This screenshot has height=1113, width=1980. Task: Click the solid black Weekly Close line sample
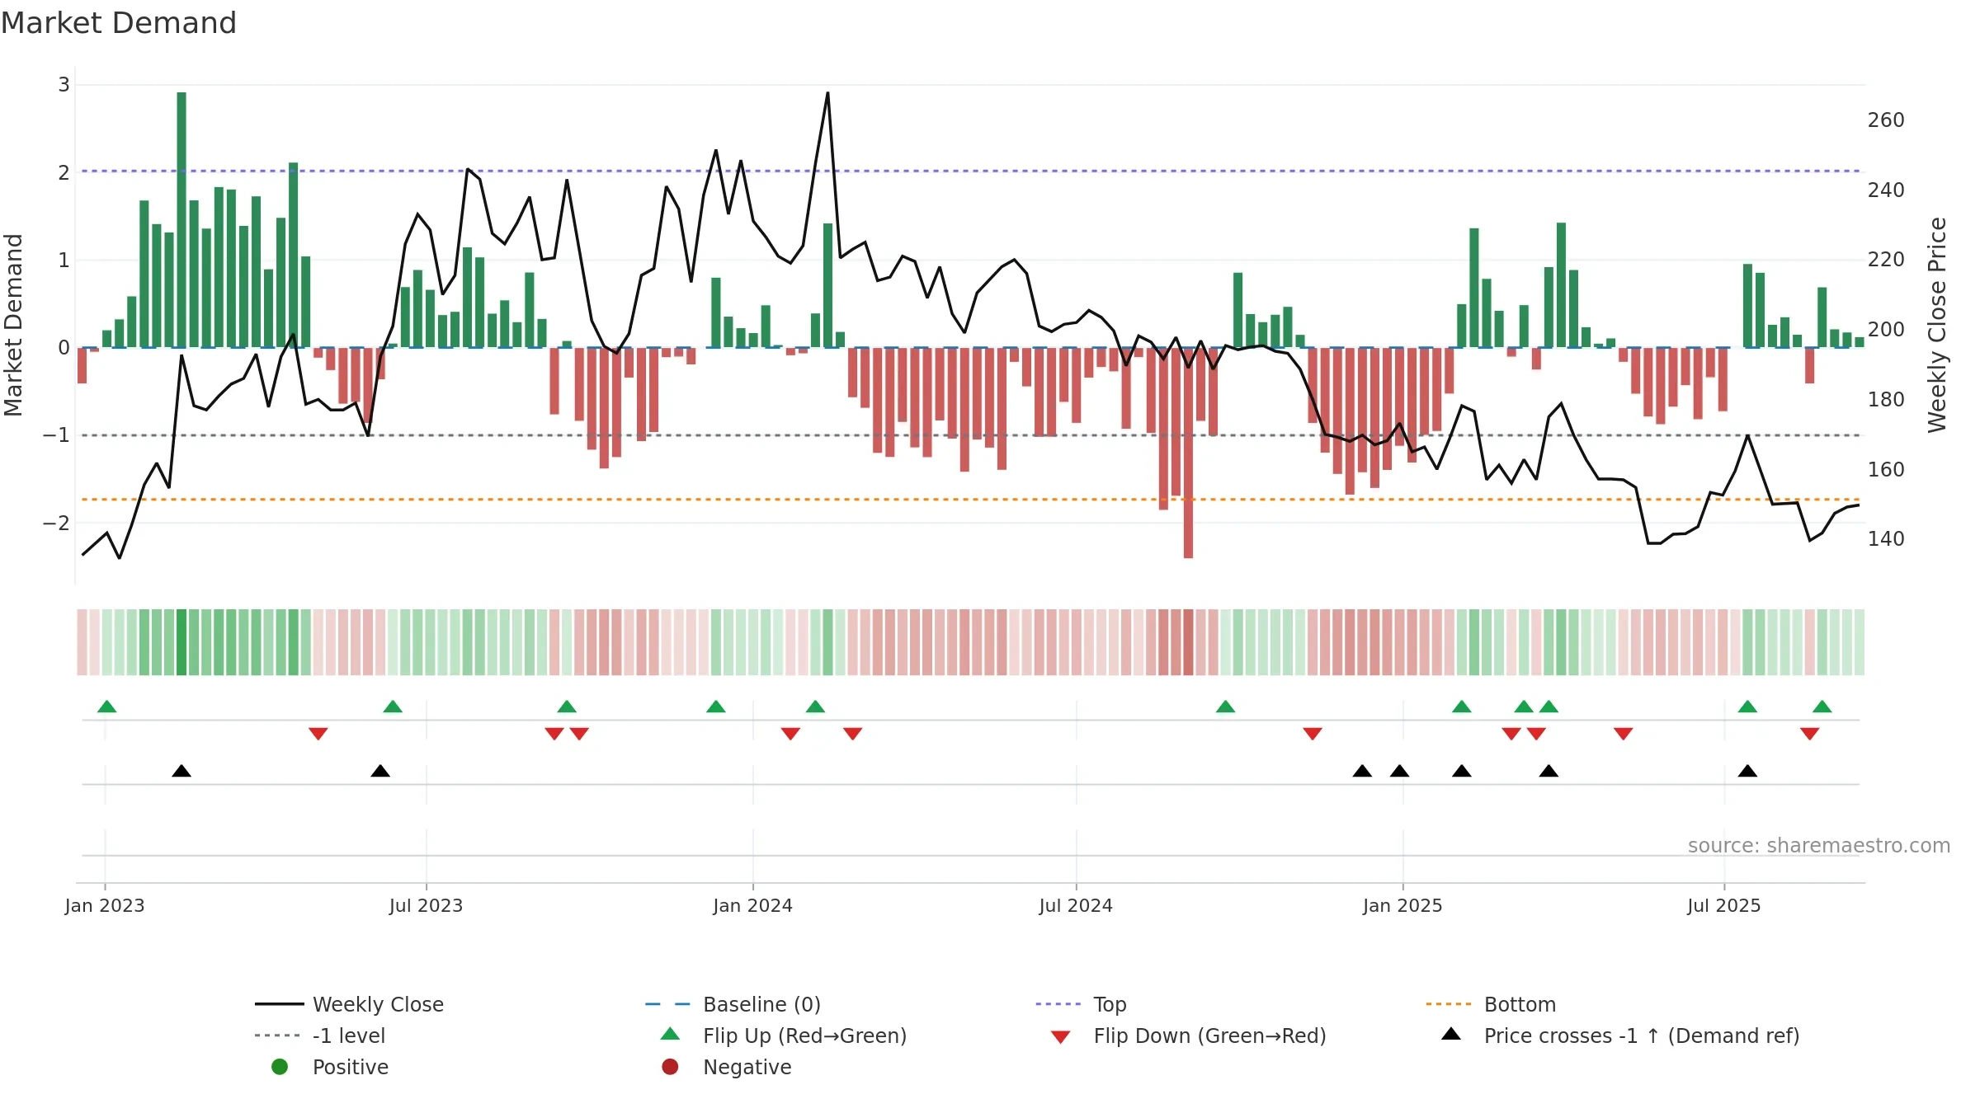(280, 1004)
